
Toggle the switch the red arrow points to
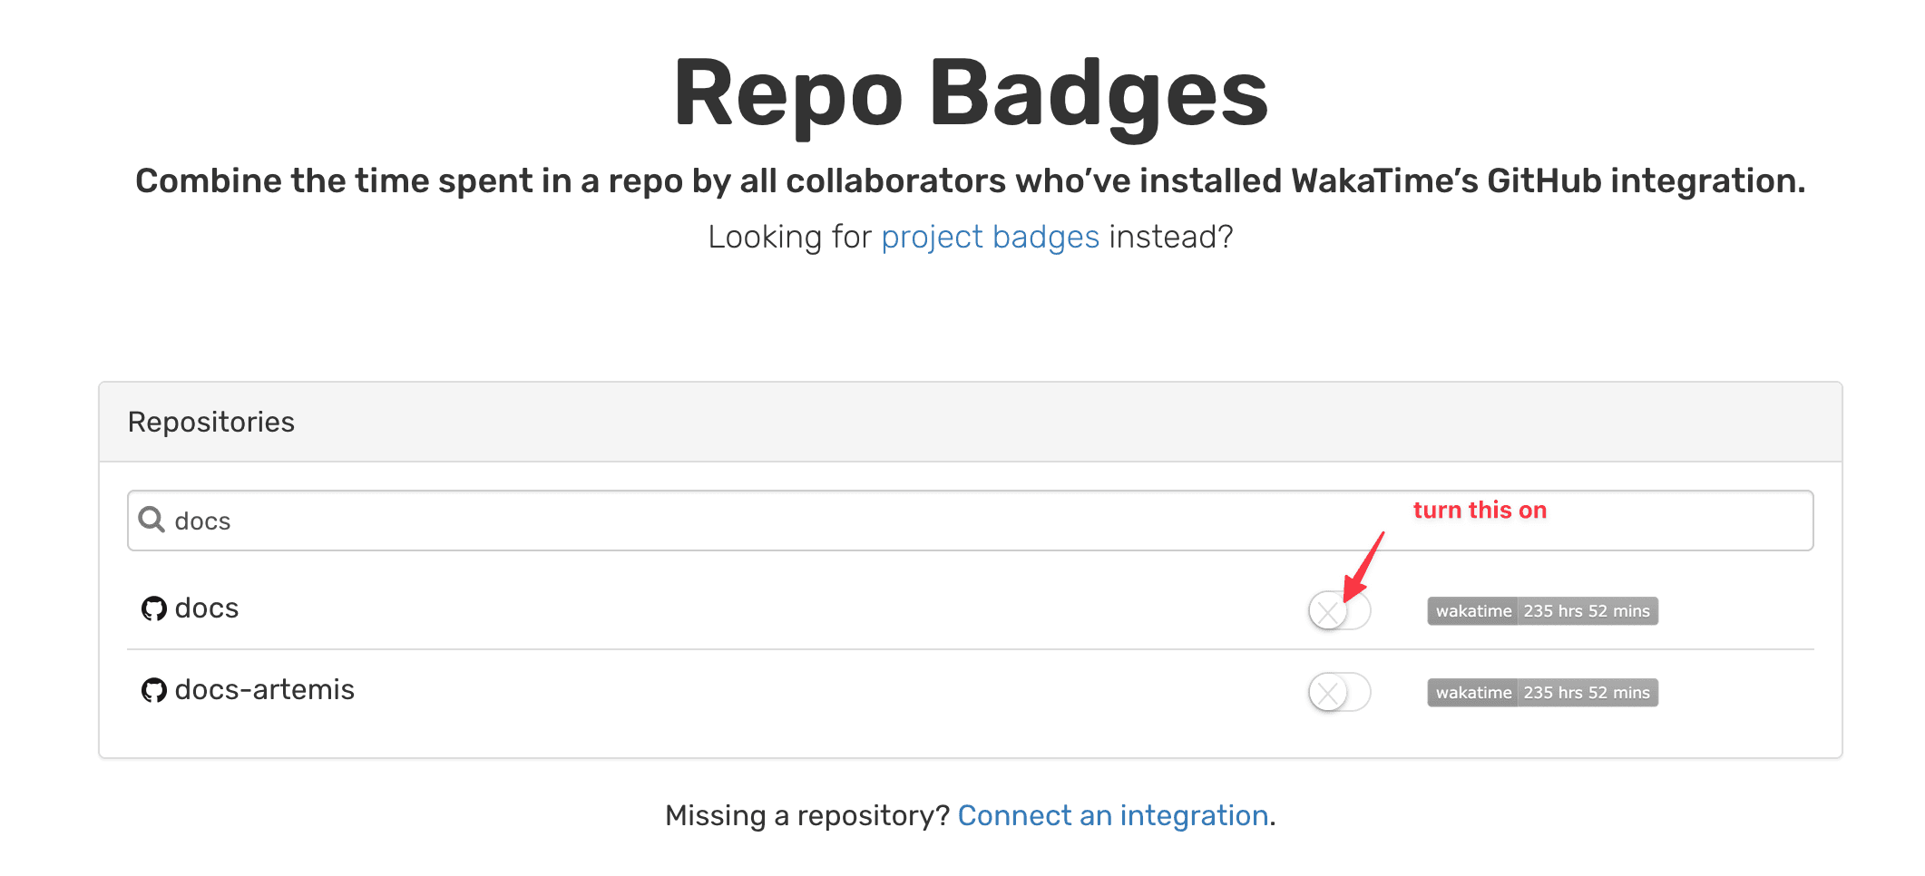(1338, 611)
